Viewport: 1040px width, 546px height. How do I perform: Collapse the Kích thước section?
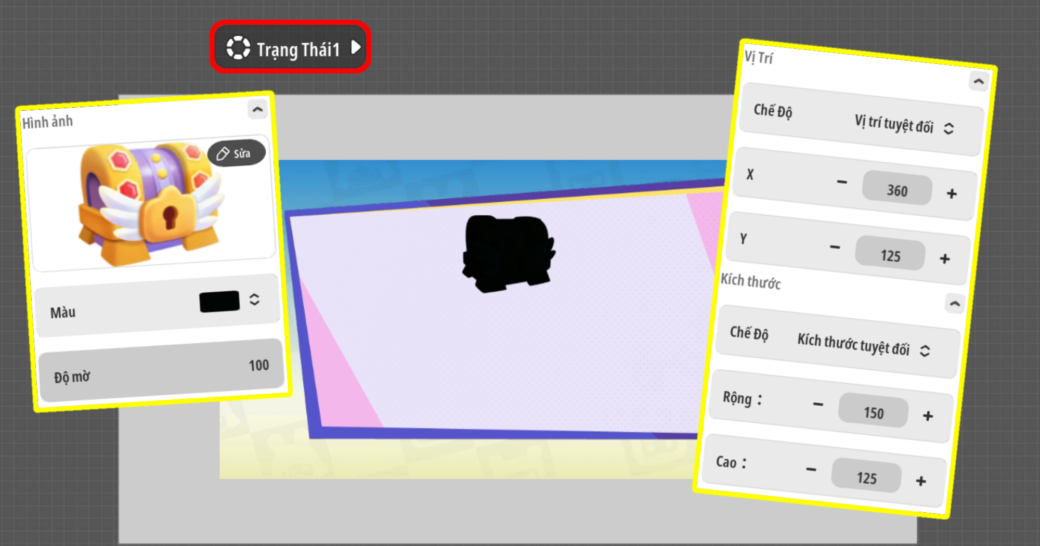click(955, 303)
